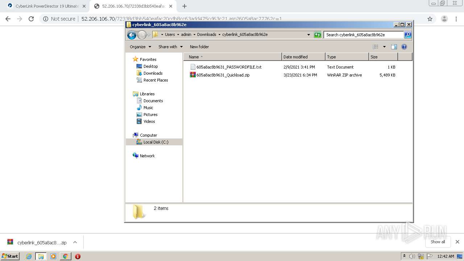Click the red shield taskbar icon

pyautogui.click(x=78, y=256)
